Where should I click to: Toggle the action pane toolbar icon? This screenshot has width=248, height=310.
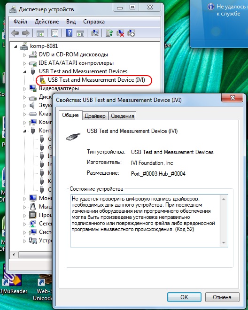click(80, 33)
